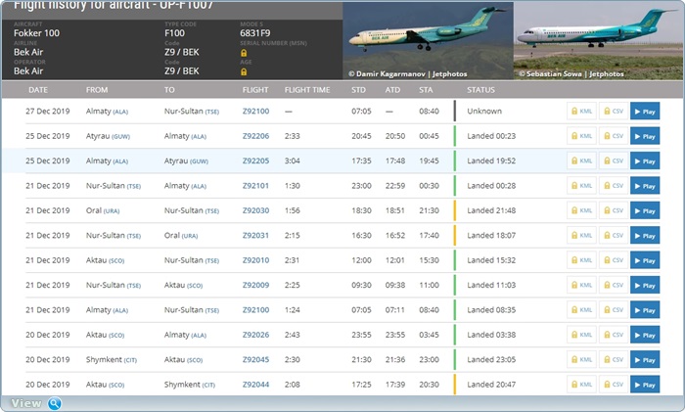Open flight link Z92205

pos(256,160)
